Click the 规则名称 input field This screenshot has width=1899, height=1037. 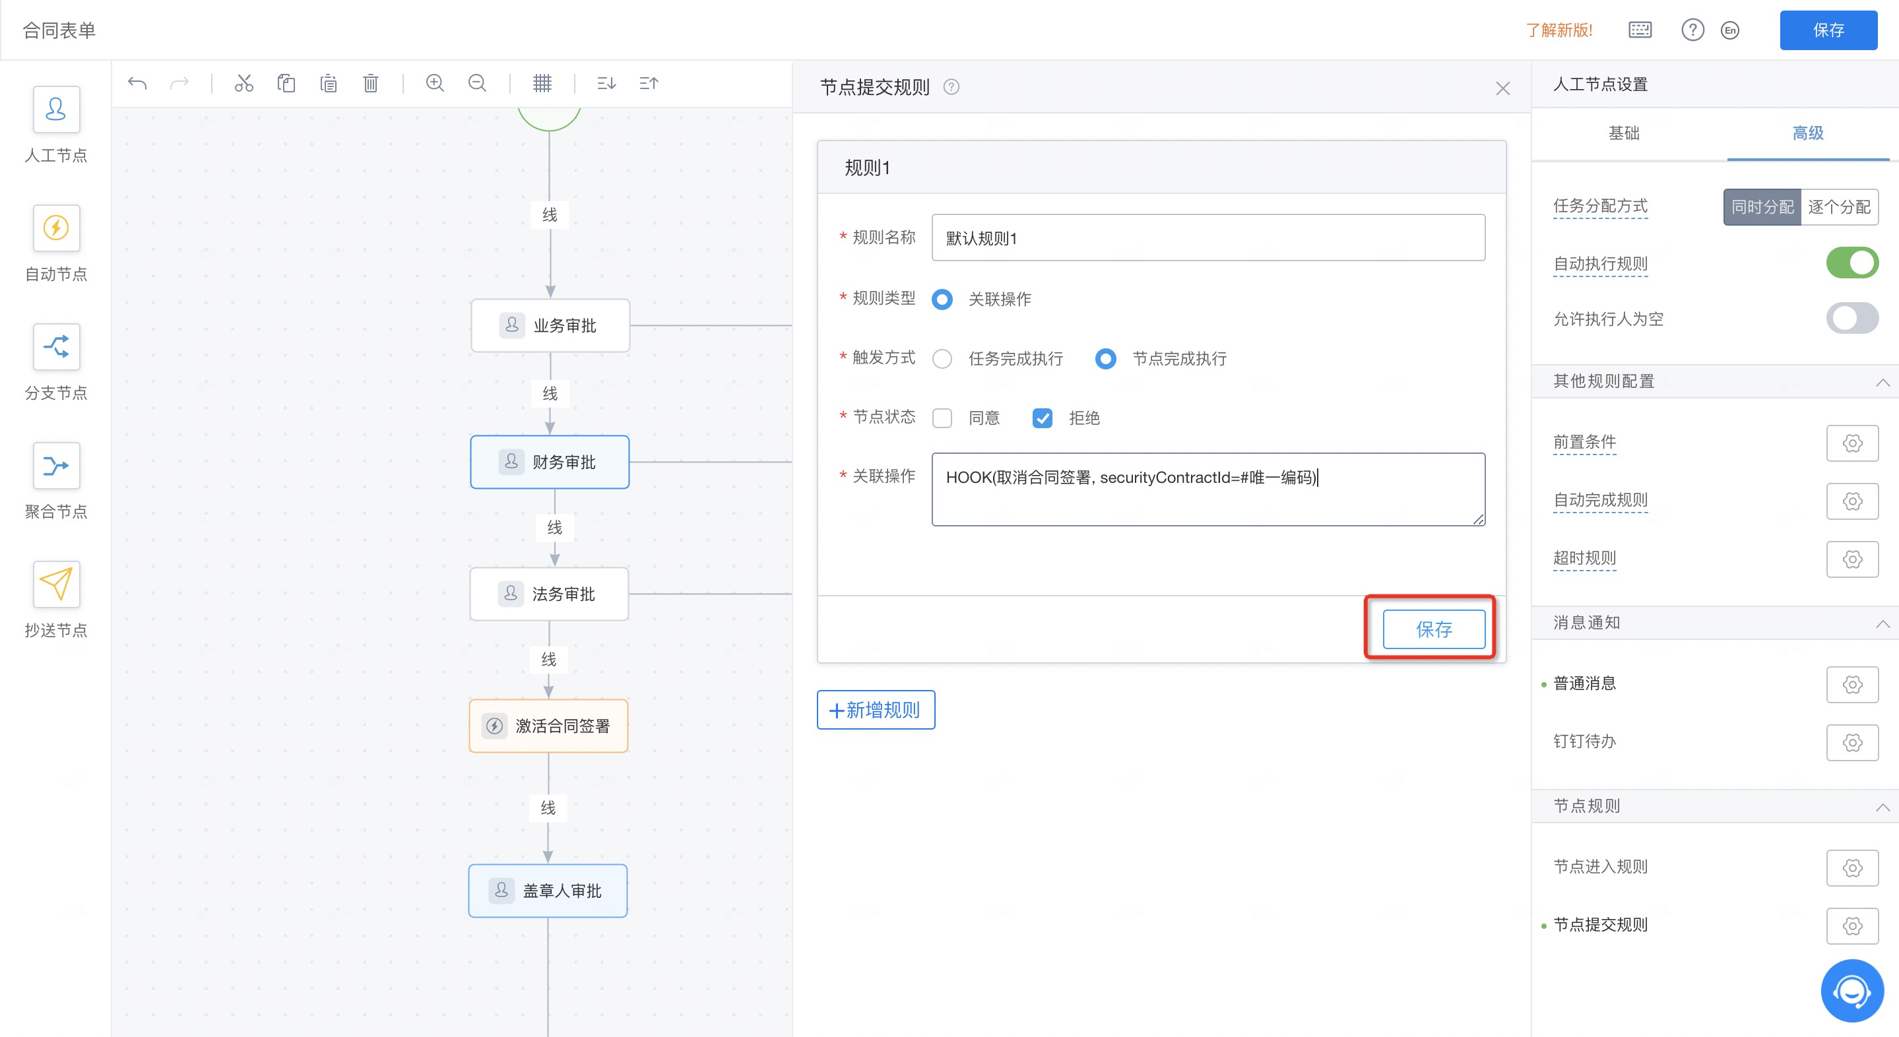1207,238
